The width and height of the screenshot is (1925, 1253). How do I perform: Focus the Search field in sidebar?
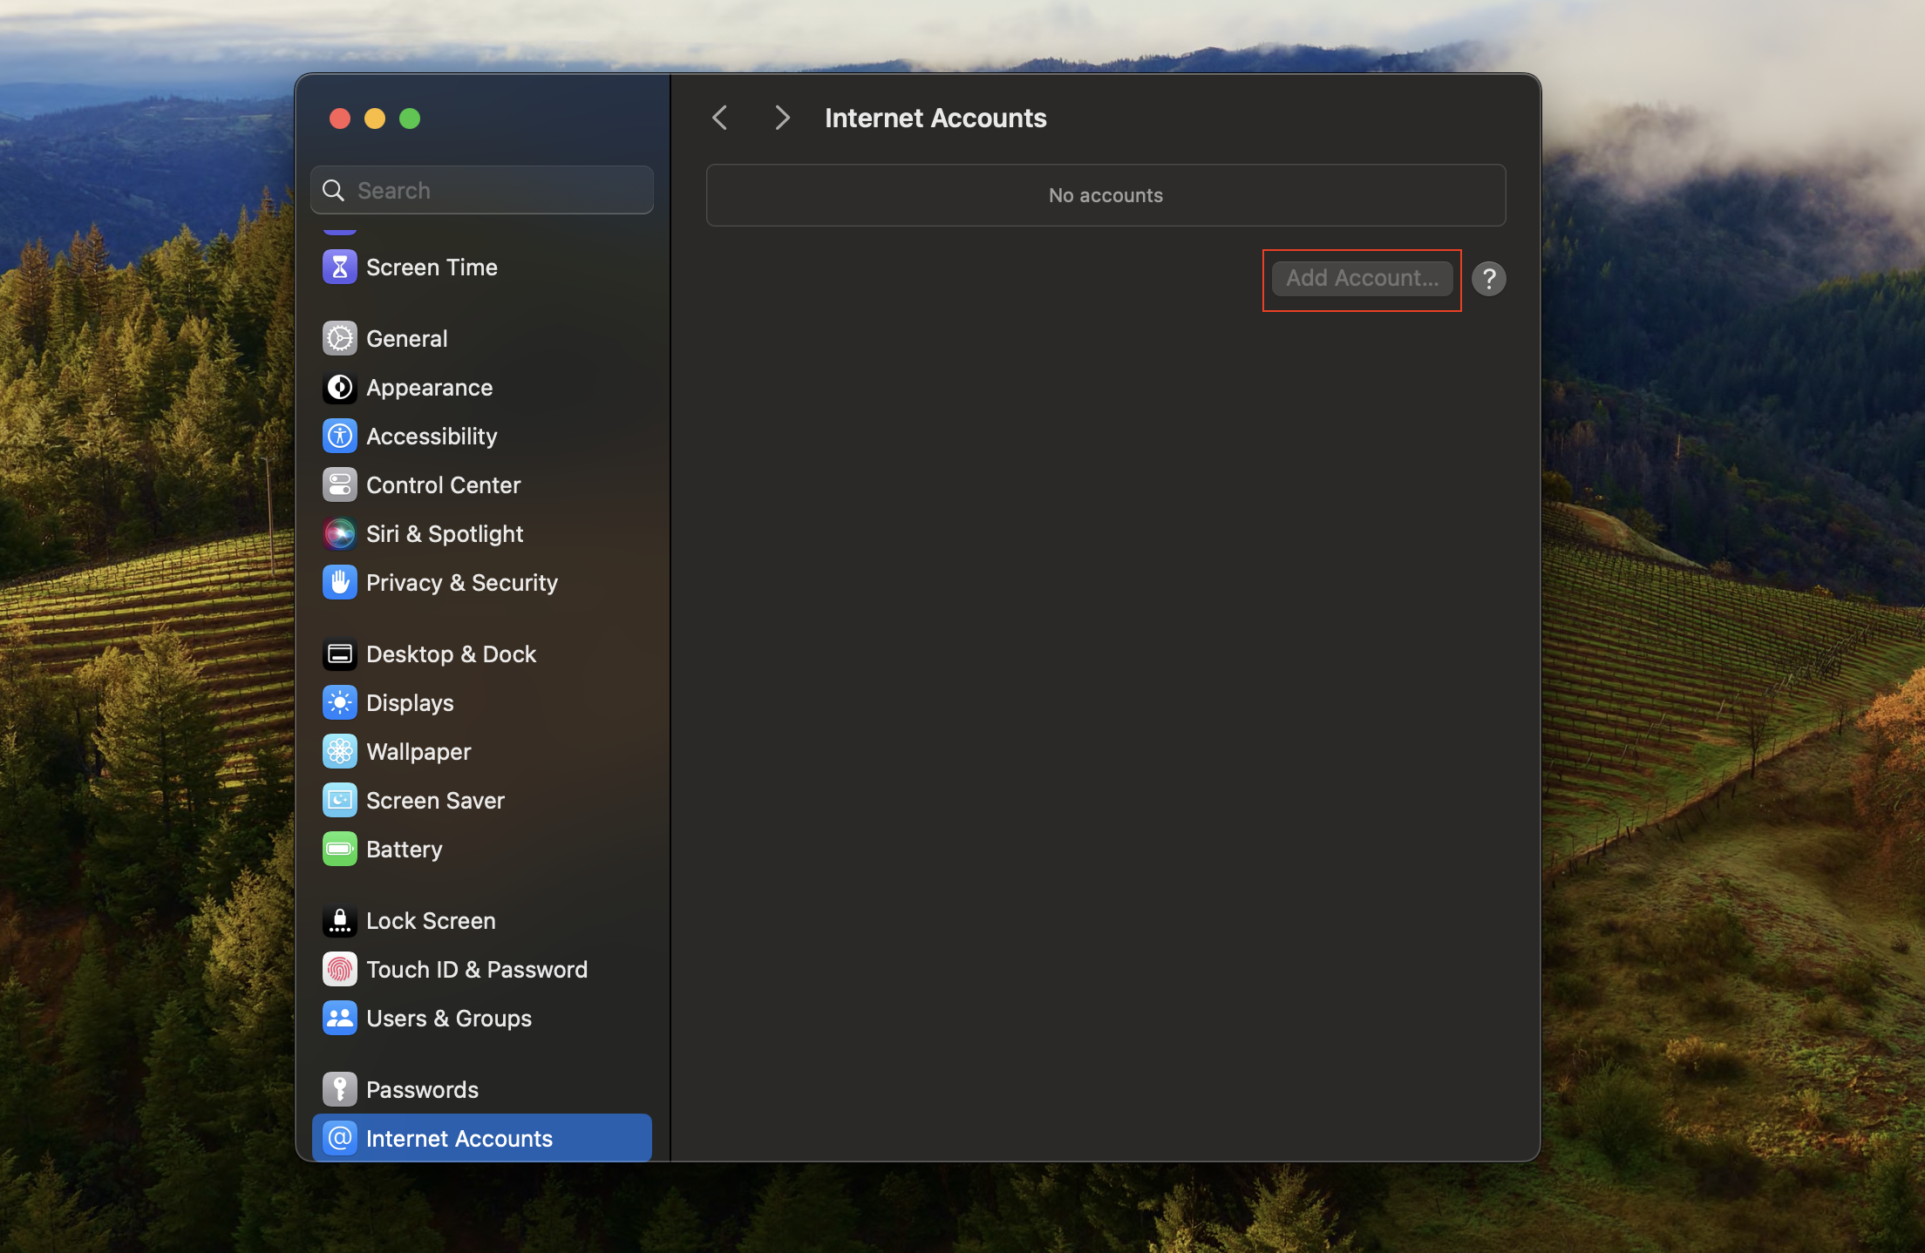(x=482, y=190)
